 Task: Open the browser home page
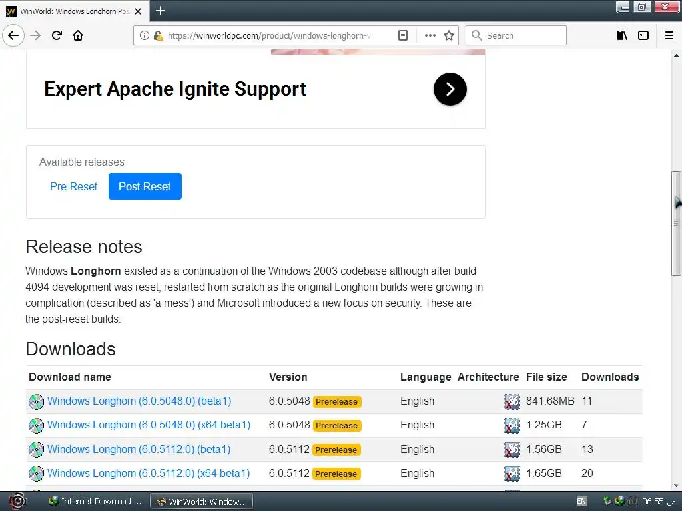click(78, 35)
